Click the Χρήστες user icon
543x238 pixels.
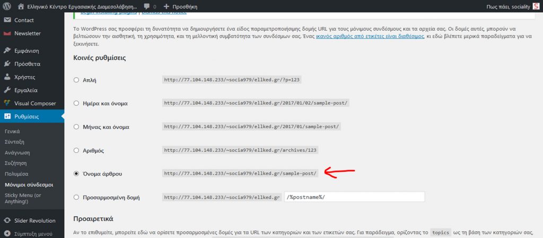pos(7,77)
